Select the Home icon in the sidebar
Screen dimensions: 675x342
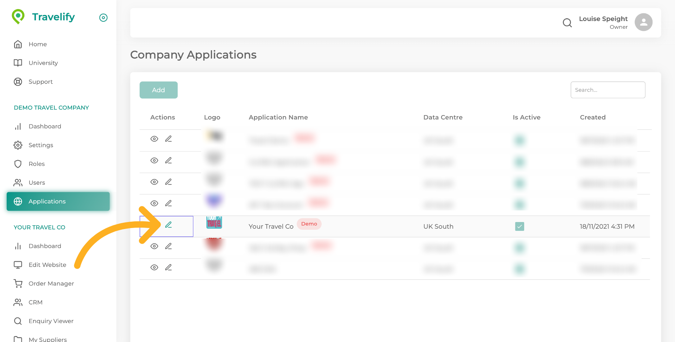18,44
